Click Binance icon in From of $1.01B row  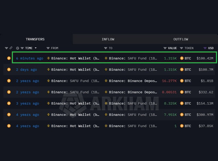tap(48, 81)
